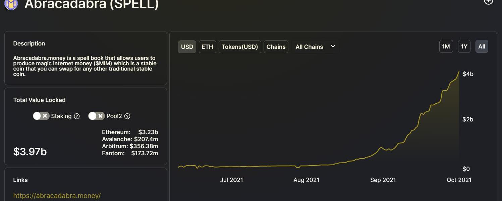Enable the Pool2 toggle

(96, 116)
